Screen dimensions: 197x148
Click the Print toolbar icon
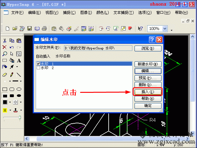click(x=44, y=29)
